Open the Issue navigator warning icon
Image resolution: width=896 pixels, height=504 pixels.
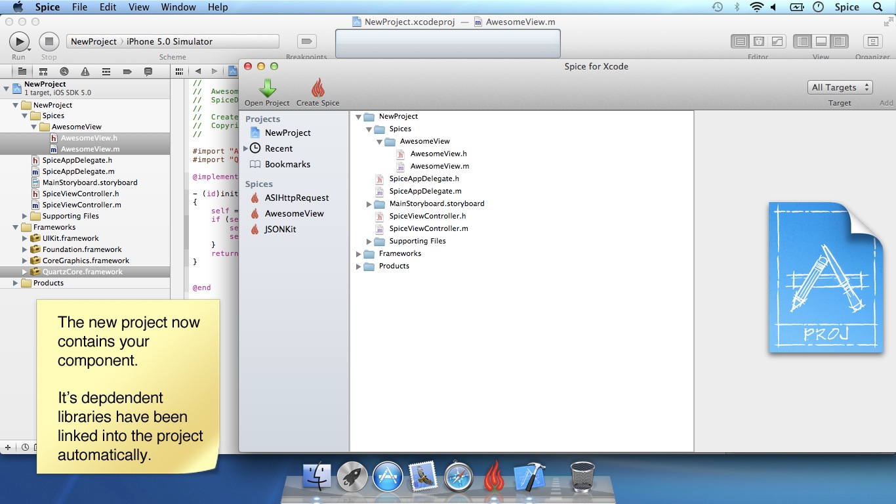tap(85, 72)
